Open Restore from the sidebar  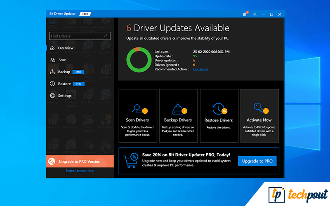(x=64, y=84)
